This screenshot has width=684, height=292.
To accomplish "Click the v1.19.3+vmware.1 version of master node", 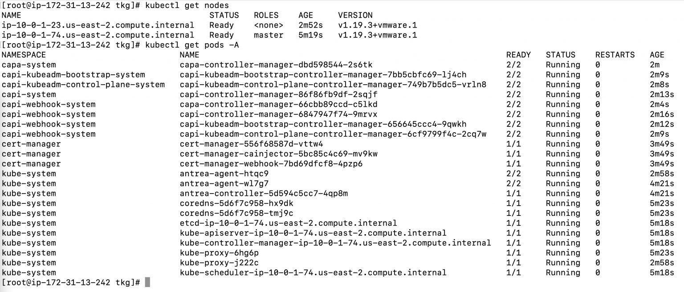I will coord(378,35).
